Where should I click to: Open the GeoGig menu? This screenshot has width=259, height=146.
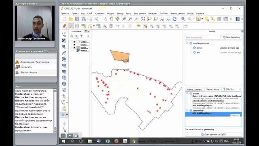coord(190,13)
